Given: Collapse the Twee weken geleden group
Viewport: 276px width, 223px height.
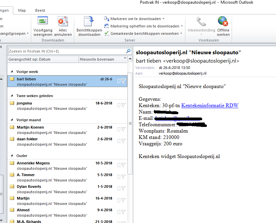Looking at the screenshot, I should coord(12,95).
